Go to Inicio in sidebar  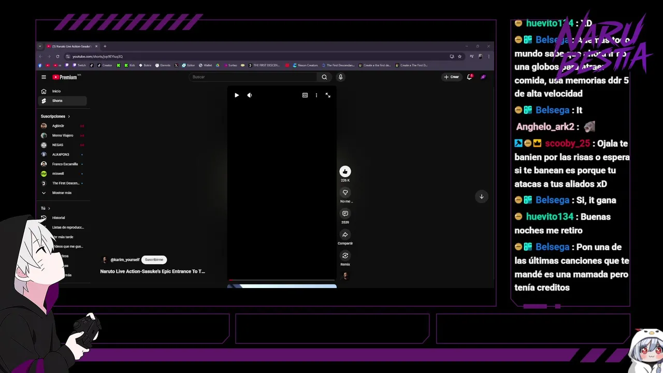62,91
